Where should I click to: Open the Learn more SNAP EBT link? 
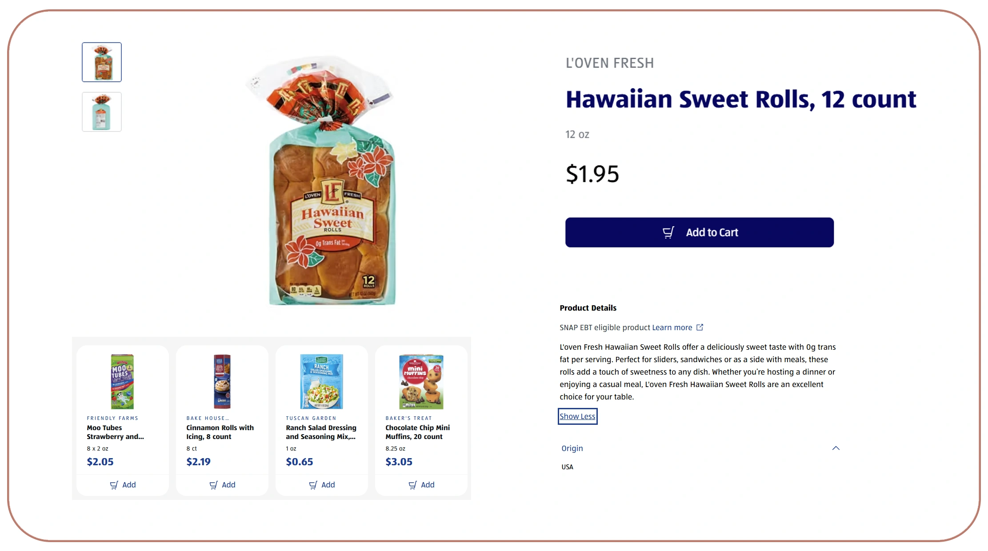click(672, 327)
